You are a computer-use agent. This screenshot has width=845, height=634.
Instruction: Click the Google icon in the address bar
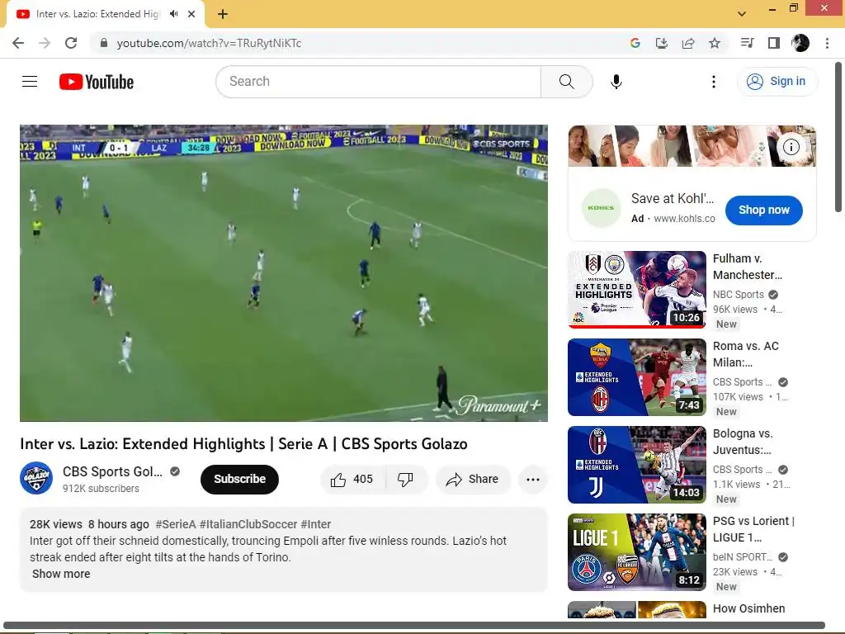[x=635, y=43]
